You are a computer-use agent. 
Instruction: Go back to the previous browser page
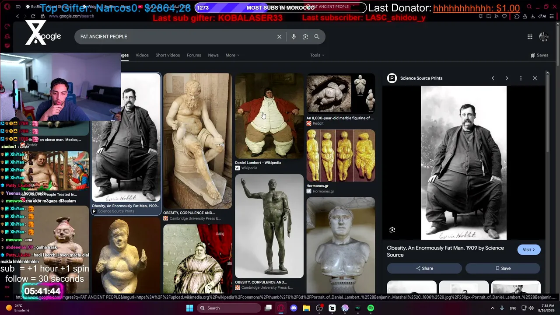coord(17,16)
